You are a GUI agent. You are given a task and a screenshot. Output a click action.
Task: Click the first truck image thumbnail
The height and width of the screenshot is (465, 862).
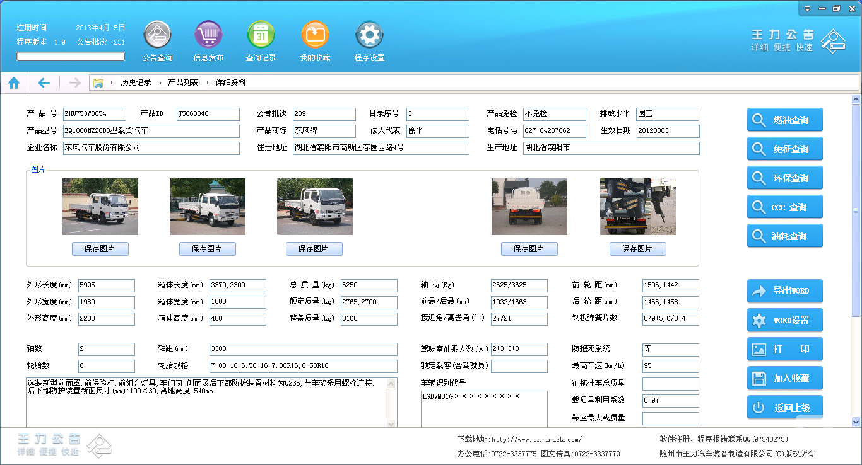pyautogui.click(x=100, y=207)
